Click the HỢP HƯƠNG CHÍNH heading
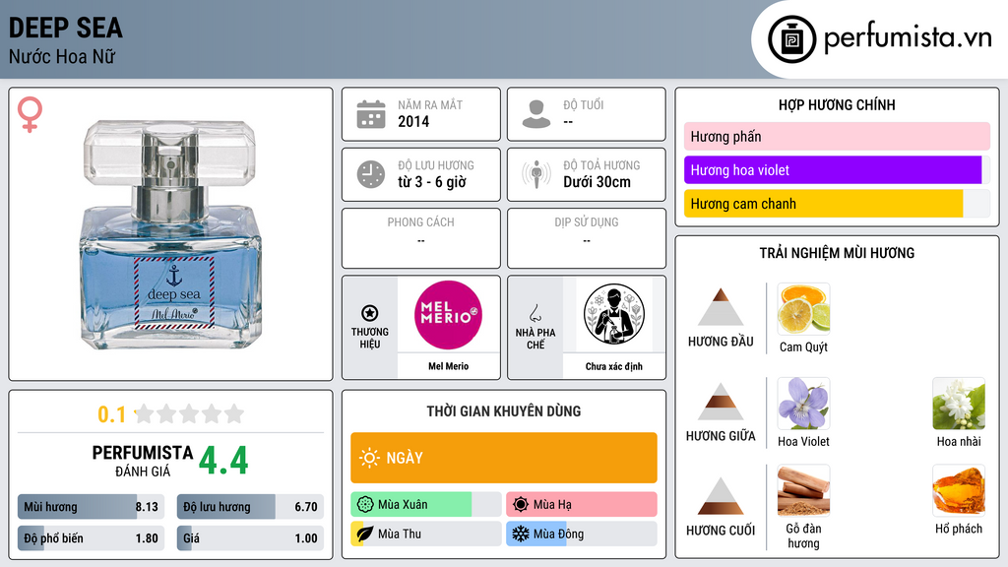This screenshot has width=1008, height=567. (x=837, y=104)
